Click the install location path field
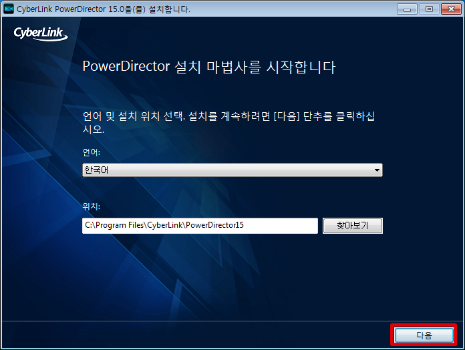This screenshot has width=465, height=350. click(200, 226)
